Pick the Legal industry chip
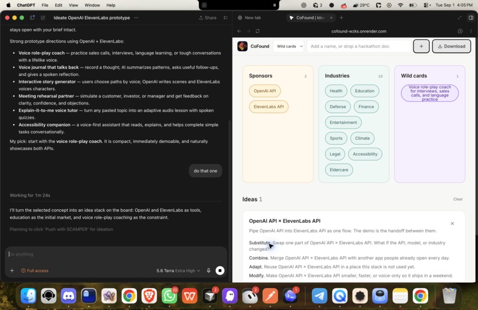Image resolution: width=478 pixels, height=310 pixels. pos(335,154)
